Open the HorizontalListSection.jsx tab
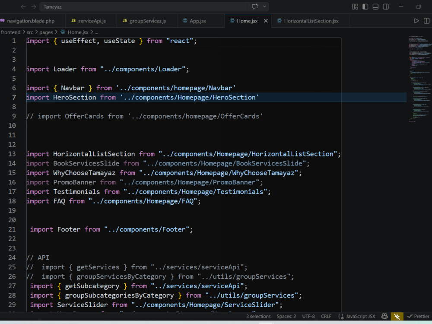Viewport: 432px width, 324px height. click(311, 21)
